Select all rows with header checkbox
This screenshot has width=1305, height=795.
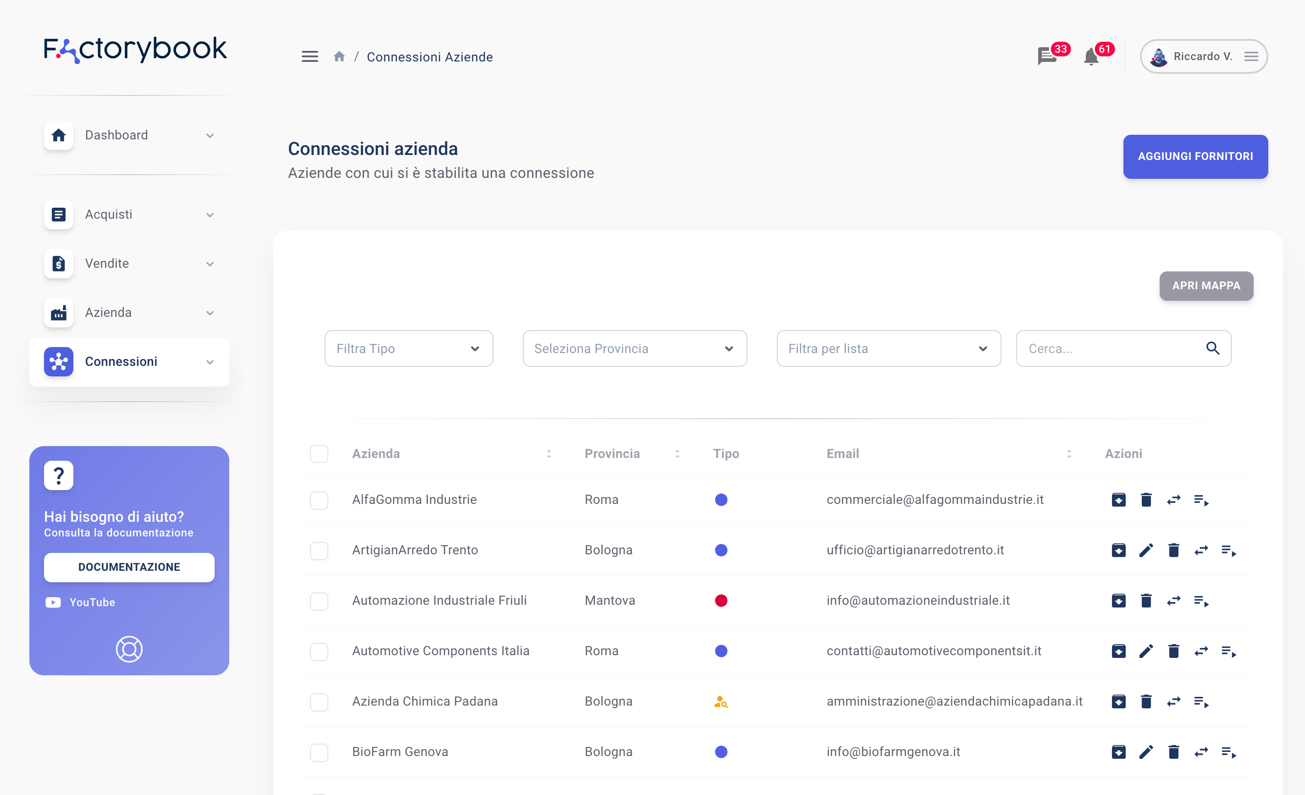click(319, 454)
